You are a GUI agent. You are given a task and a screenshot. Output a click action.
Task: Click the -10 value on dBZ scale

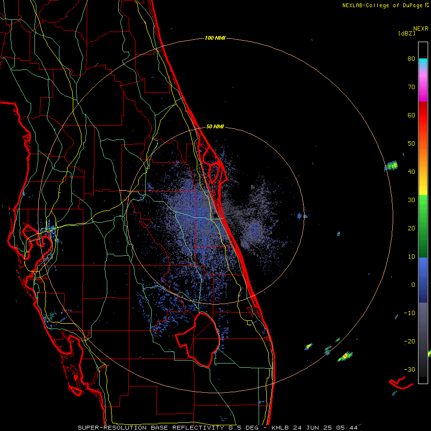pyautogui.click(x=409, y=313)
